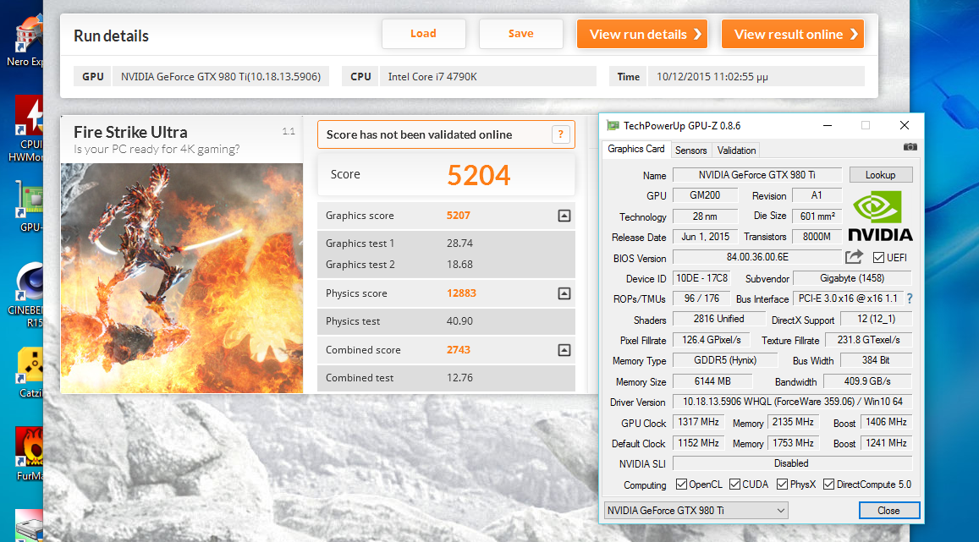
Task: Click the NVIDIA logo in GPU-Z
Action: 880,216
